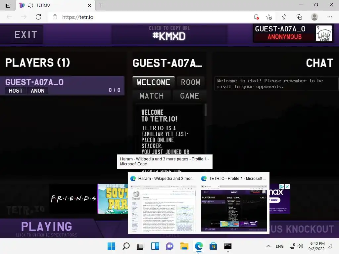Open the tab actions menu icon

point(8,5)
